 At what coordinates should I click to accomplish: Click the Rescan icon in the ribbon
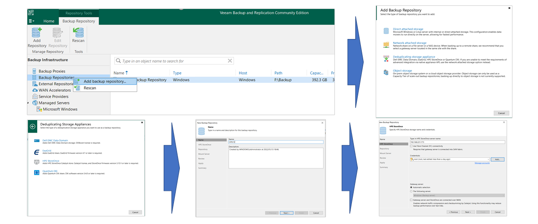[78, 35]
